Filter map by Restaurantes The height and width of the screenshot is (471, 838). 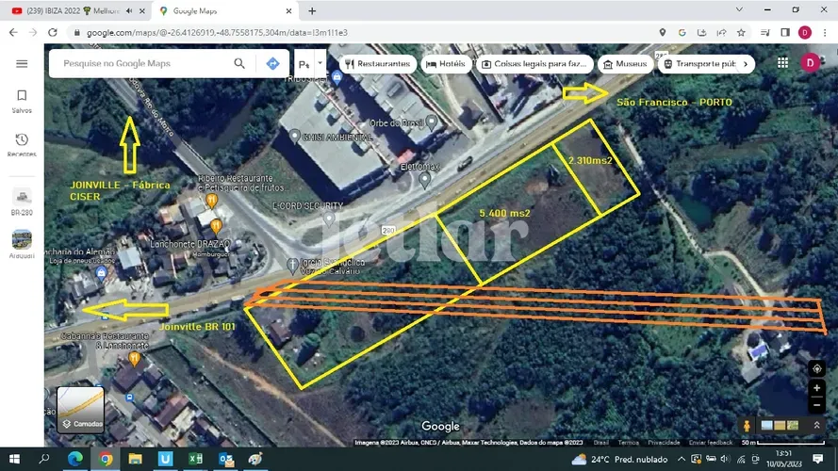click(x=378, y=64)
